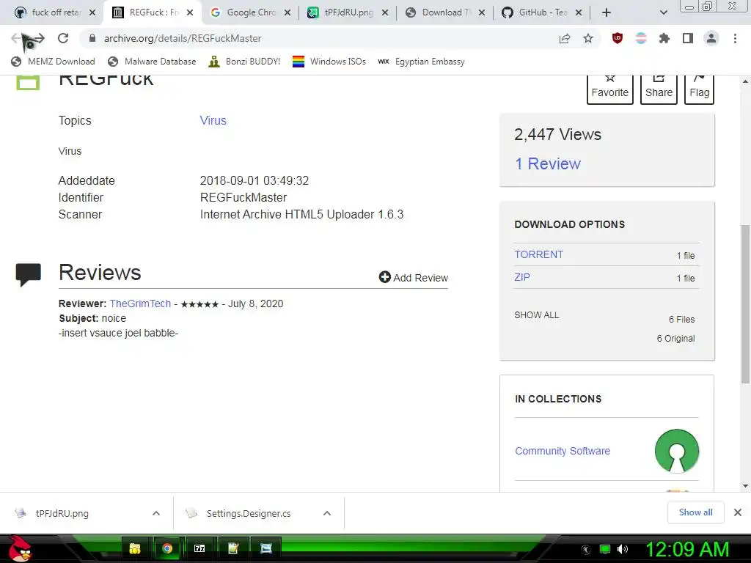Click the 6 Files count text
Image resolution: width=751 pixels, height=563 pixels.
click(681, 320)
